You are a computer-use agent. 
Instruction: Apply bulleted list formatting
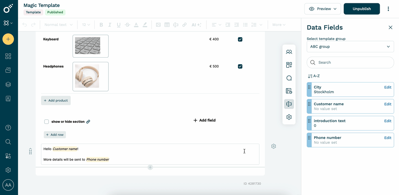click(245, 25)
